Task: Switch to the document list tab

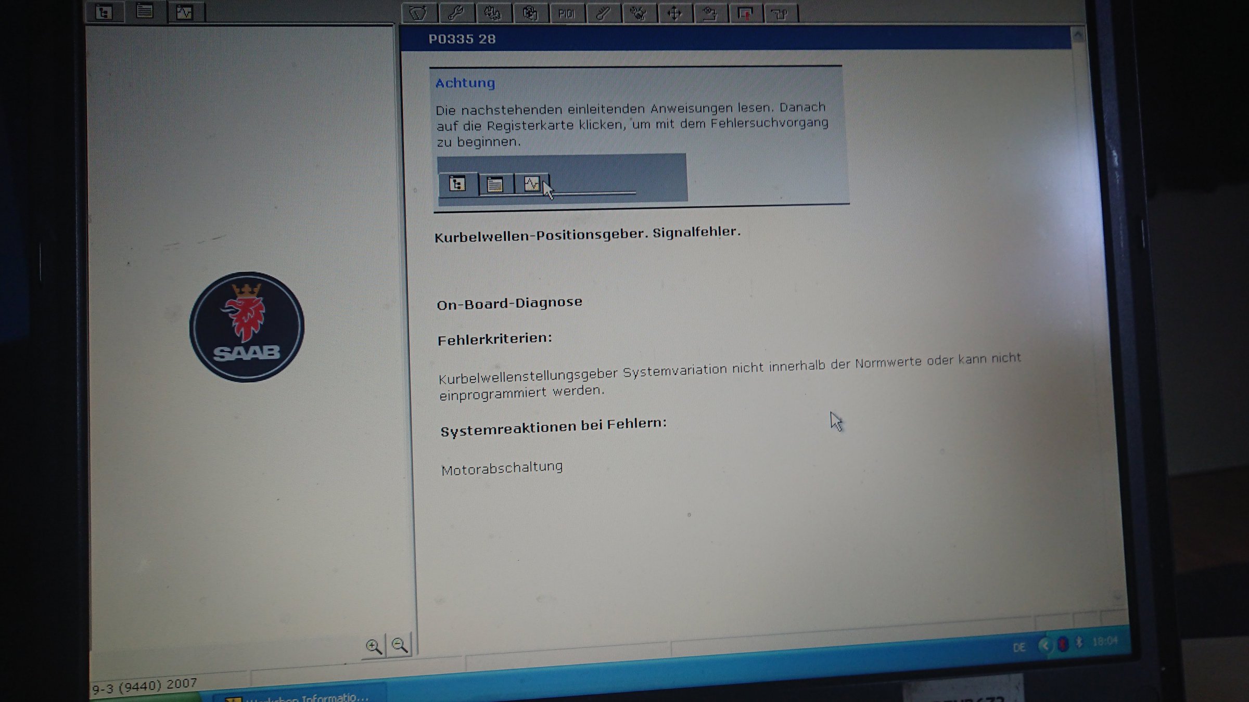Action: (145, 11)
